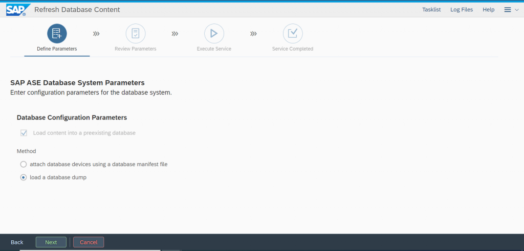Abort using the Cancel button
Screen dimensions: 524x251
(89, 242)
